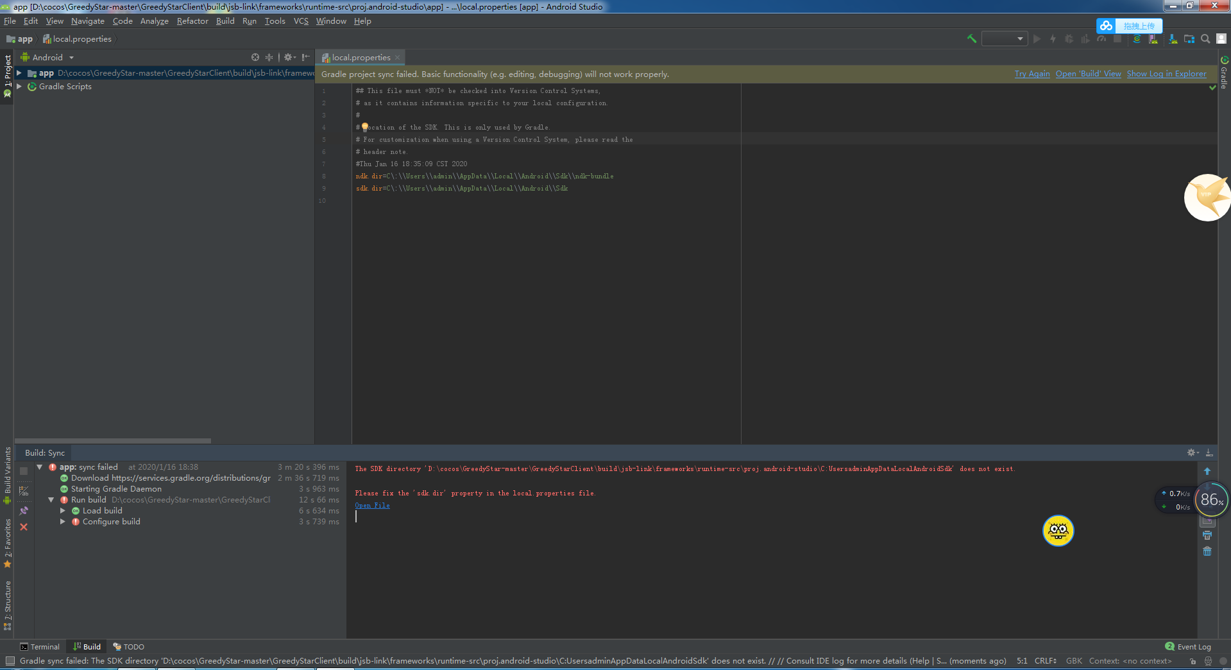Switch to the Terminal tool window tab
1231x670 pixels.
click(x=40, y=647)
